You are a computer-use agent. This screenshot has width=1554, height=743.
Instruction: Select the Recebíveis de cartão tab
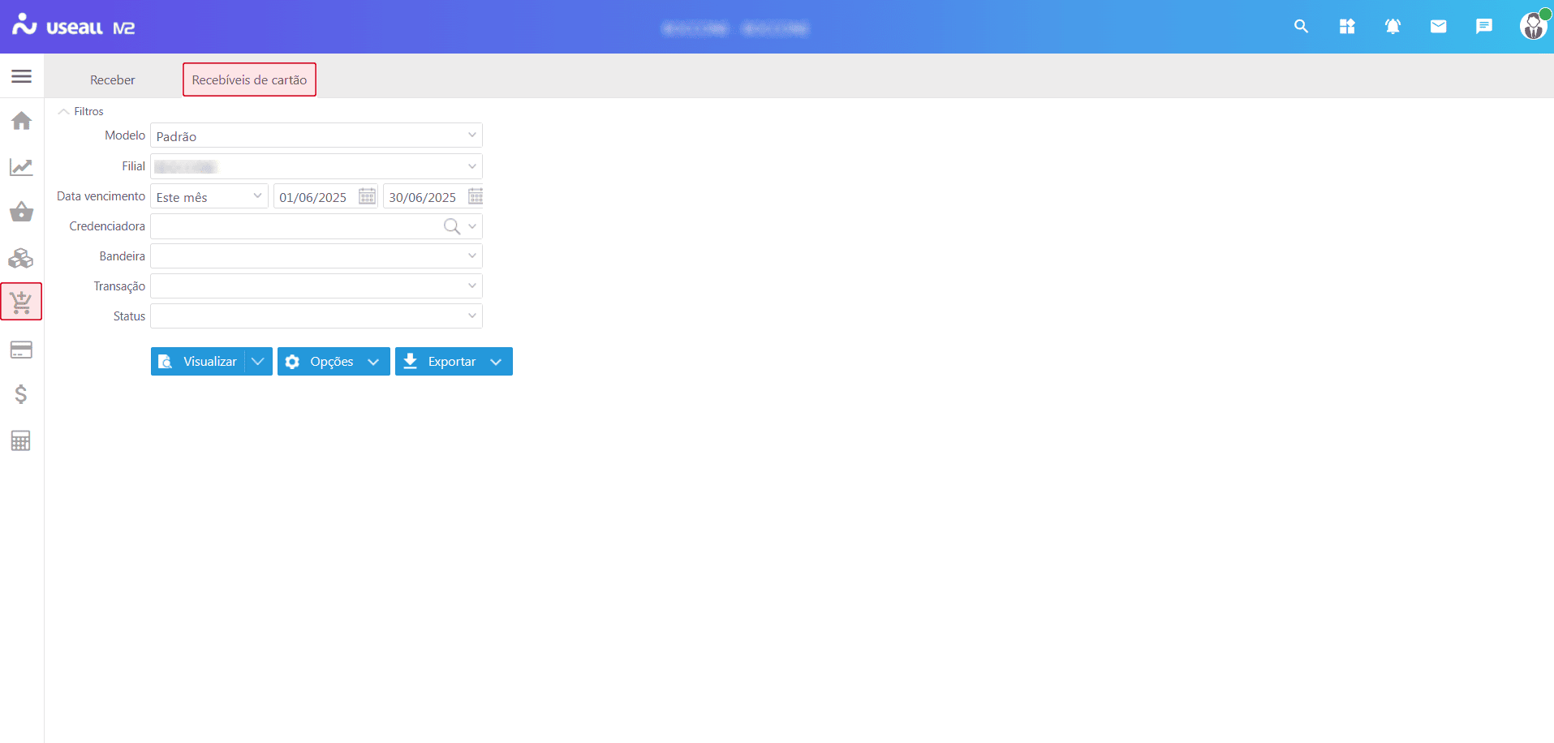pyautogui.click(x=249, y=79)
